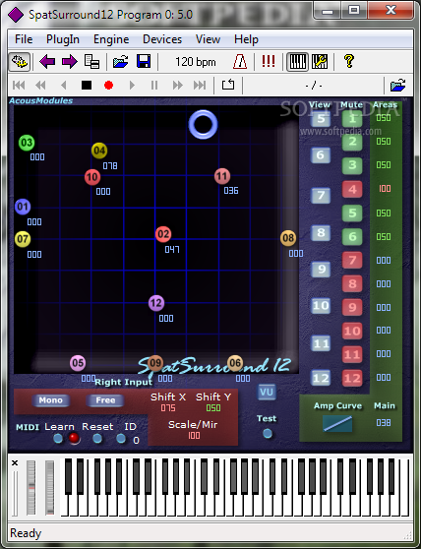Click the red triple exclamation panic icon
Image resolution: width=421 pixels, height=549 pixels.
(269, 62)
